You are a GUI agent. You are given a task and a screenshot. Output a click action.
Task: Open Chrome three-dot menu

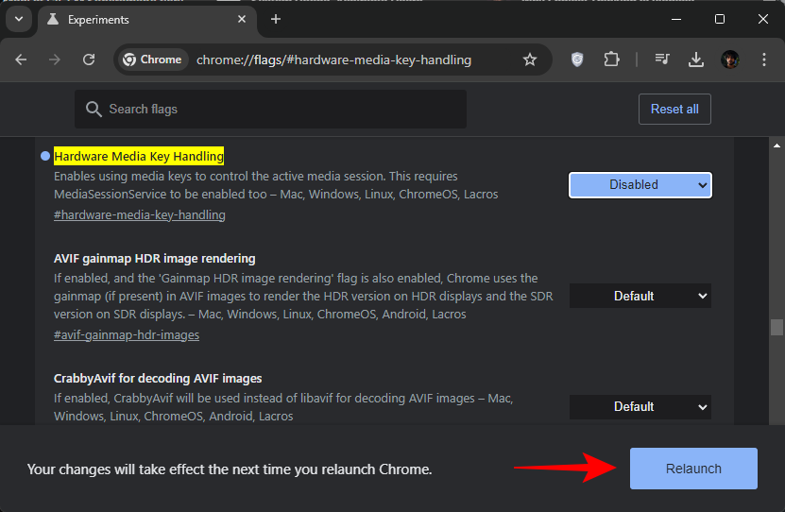[x=763, y=60]
